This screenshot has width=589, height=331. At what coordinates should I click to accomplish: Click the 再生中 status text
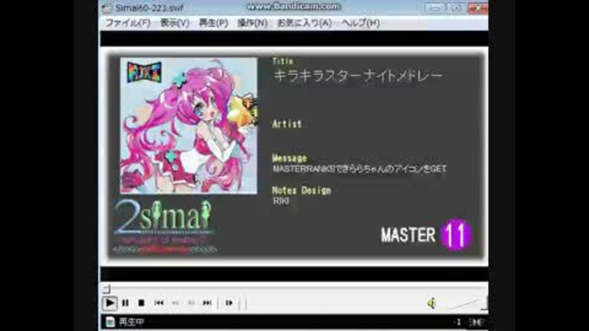point(131,322)
